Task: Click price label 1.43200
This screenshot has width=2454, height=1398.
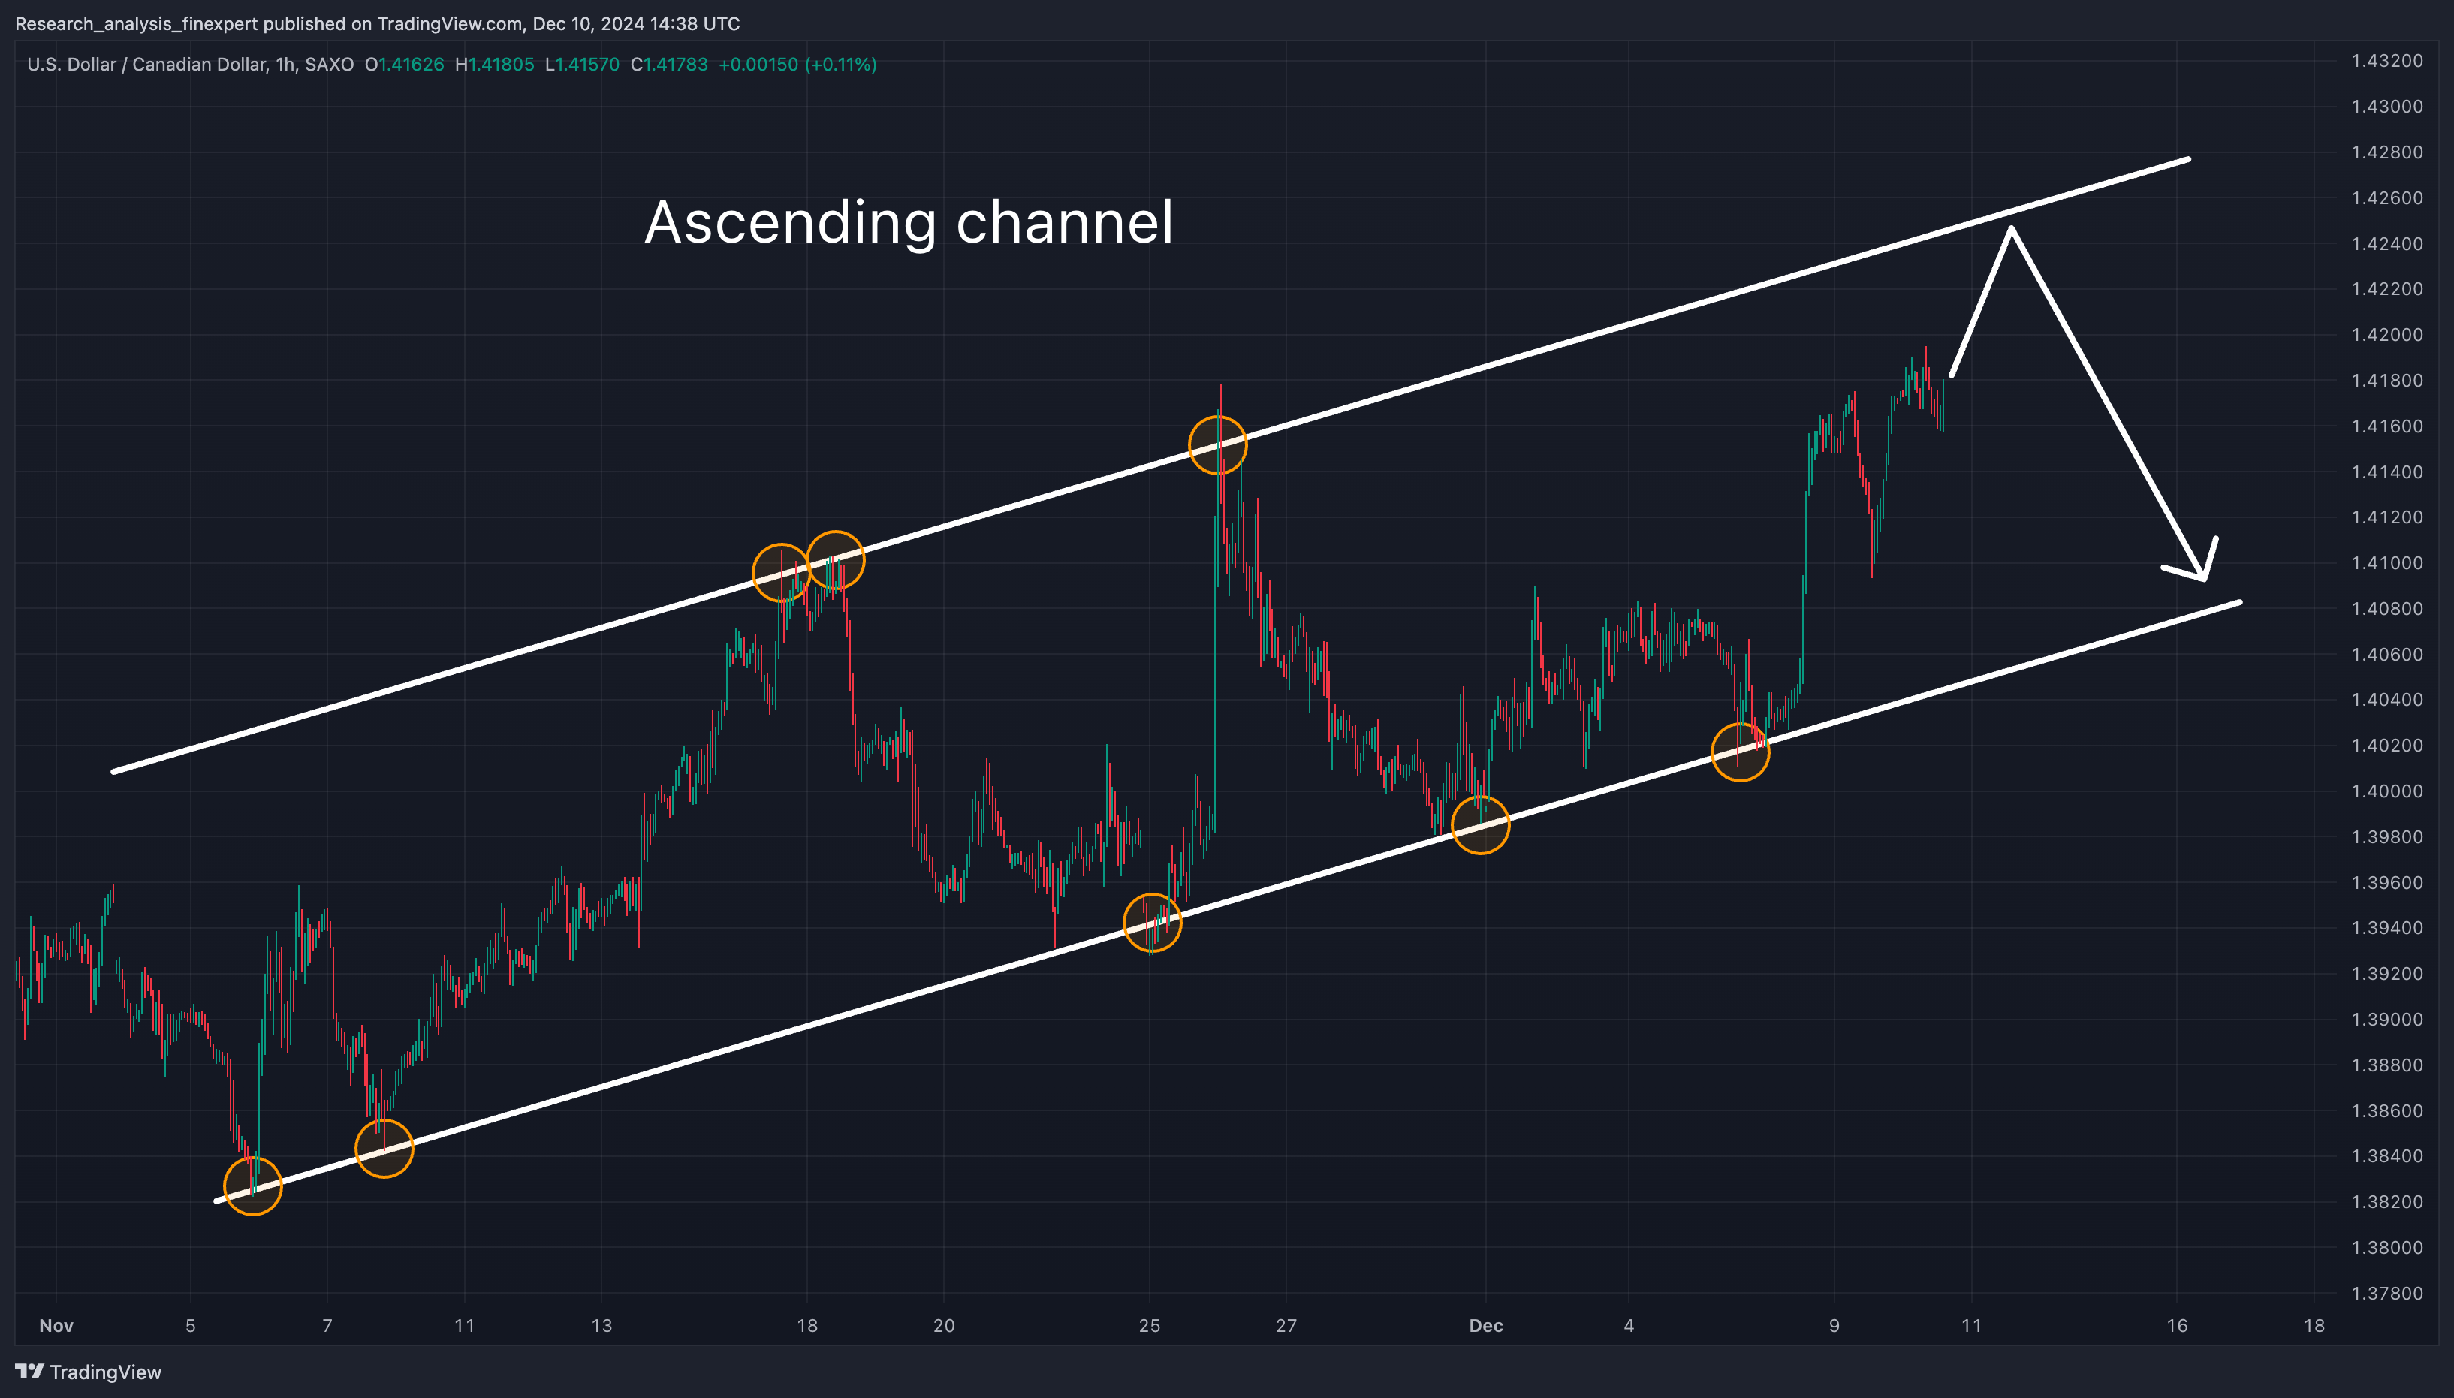Action: coord(2387,61)
